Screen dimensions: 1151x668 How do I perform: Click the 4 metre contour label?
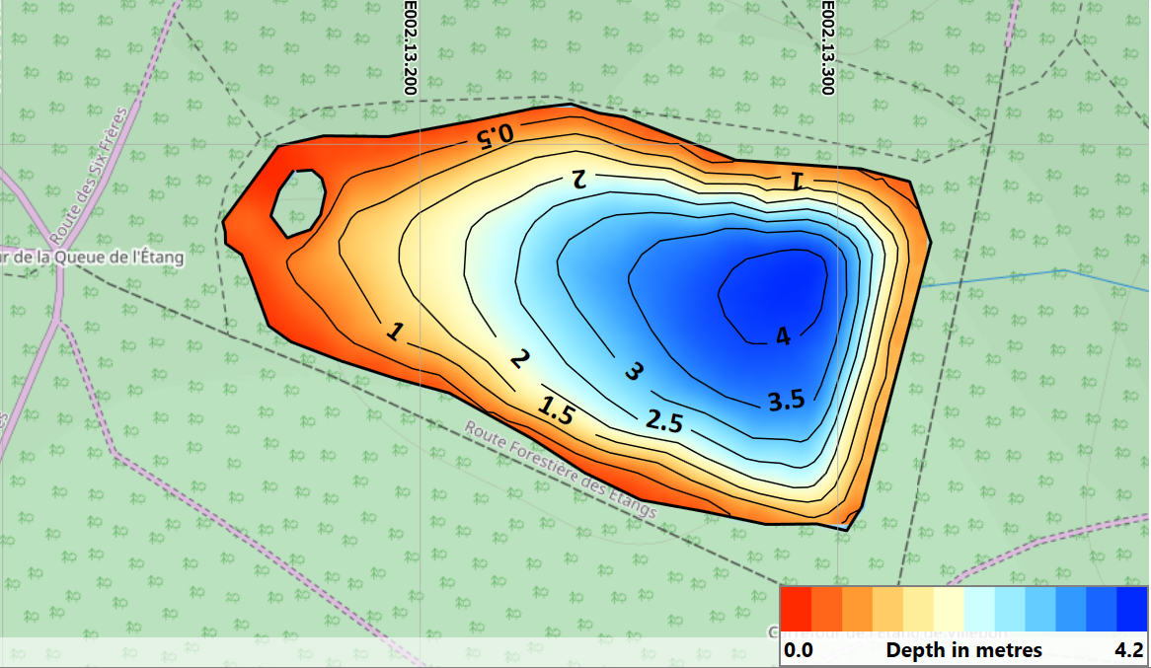(783, 336)
